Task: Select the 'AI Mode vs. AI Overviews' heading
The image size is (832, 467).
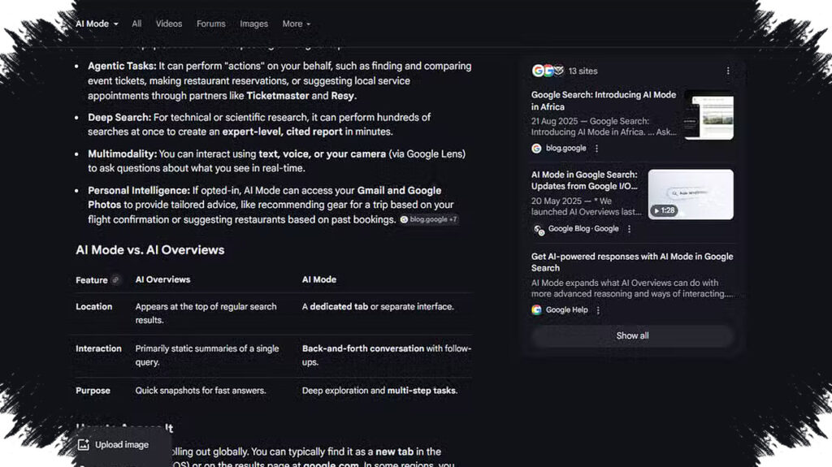Action: click(150, 250)
